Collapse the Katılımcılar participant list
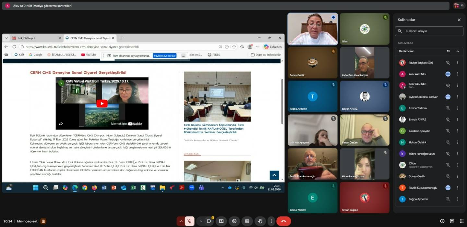 458,51
